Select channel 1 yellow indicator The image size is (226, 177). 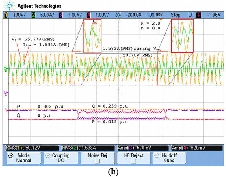tap(6, 15)
